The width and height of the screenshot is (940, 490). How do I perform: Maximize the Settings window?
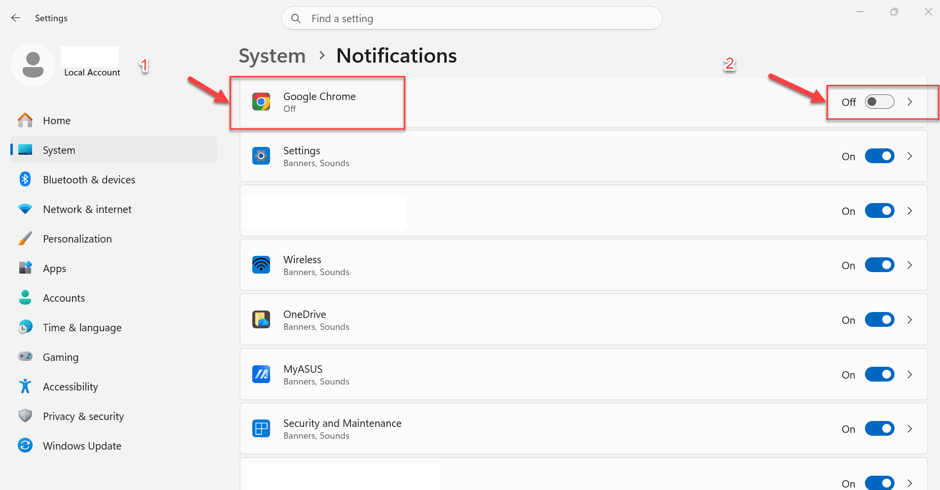coord(894,12)
